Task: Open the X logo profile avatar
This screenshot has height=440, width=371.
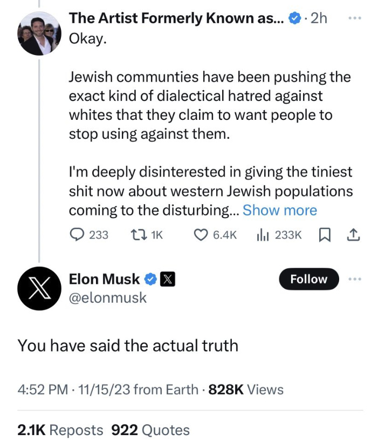Action: pyautogui.click(x=39, y=288)
